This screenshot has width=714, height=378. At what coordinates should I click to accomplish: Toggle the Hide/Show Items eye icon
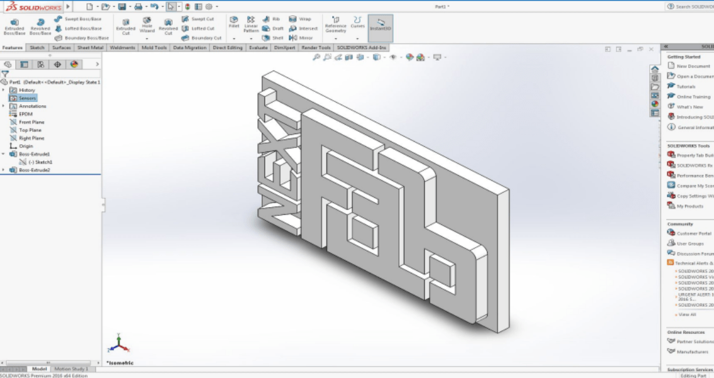tap(393, 57)
